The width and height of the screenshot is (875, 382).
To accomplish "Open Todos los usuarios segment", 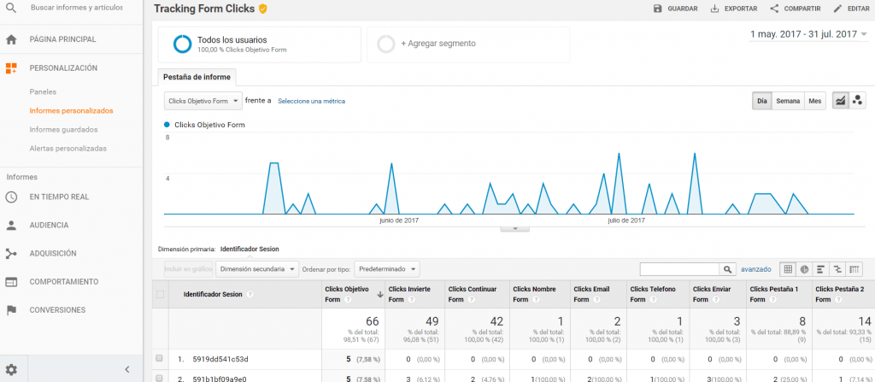I will click(260, 44).
